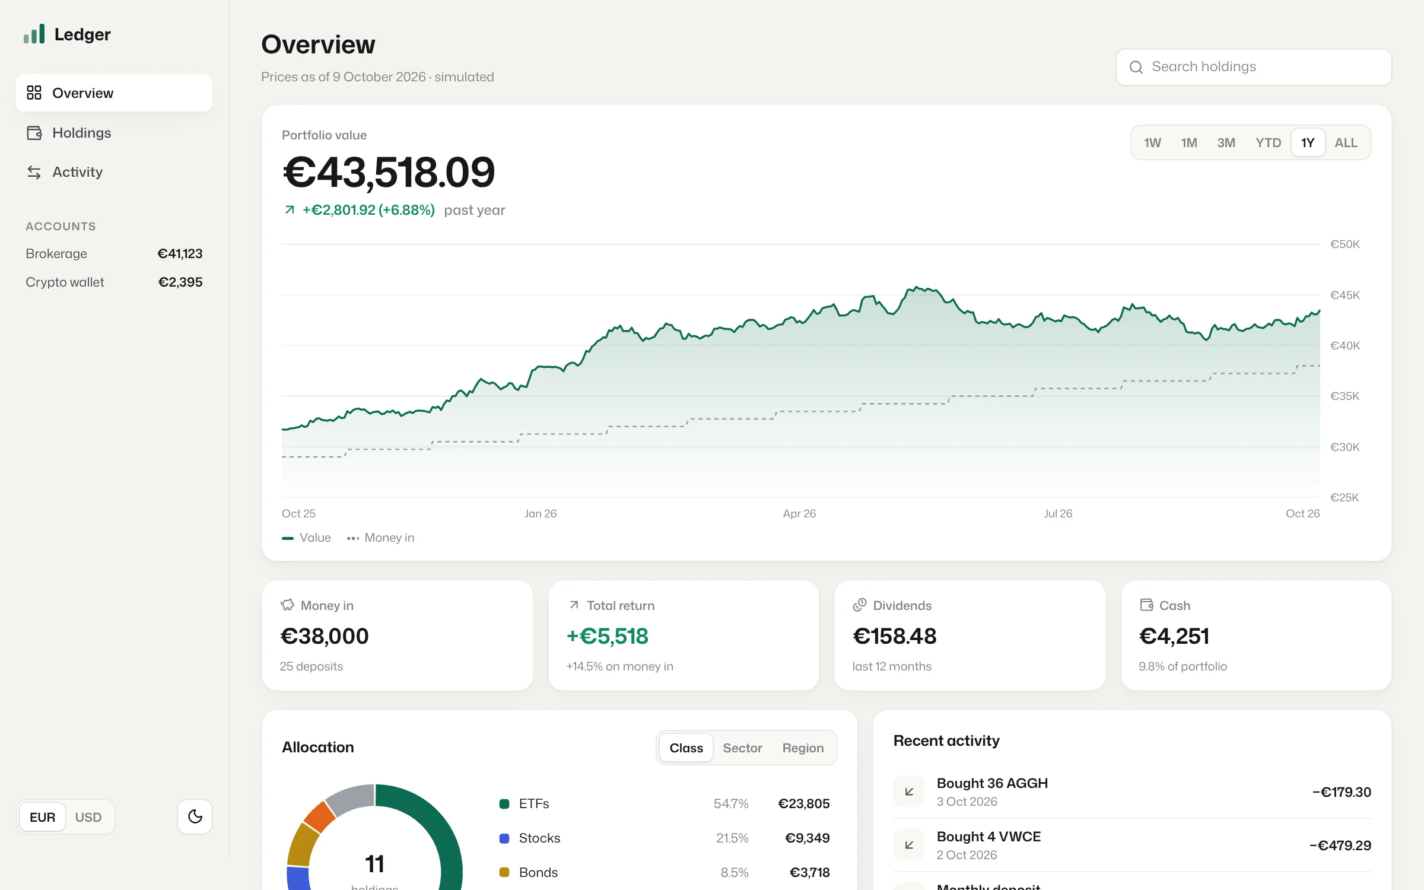This screenshot has width=1424, height=890.
Task: Click the blue Stocks color swatch
Action: click(x=504, y=838)
